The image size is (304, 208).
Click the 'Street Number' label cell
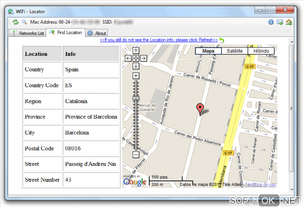pyautogui.click(x=42, y=180)
